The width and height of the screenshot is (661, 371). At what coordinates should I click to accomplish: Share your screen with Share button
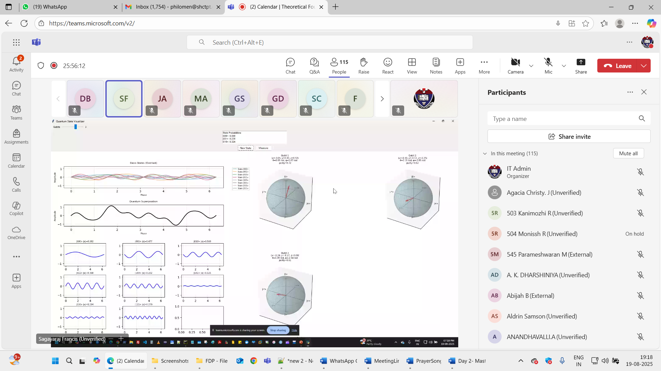click(x=581, y=66)
